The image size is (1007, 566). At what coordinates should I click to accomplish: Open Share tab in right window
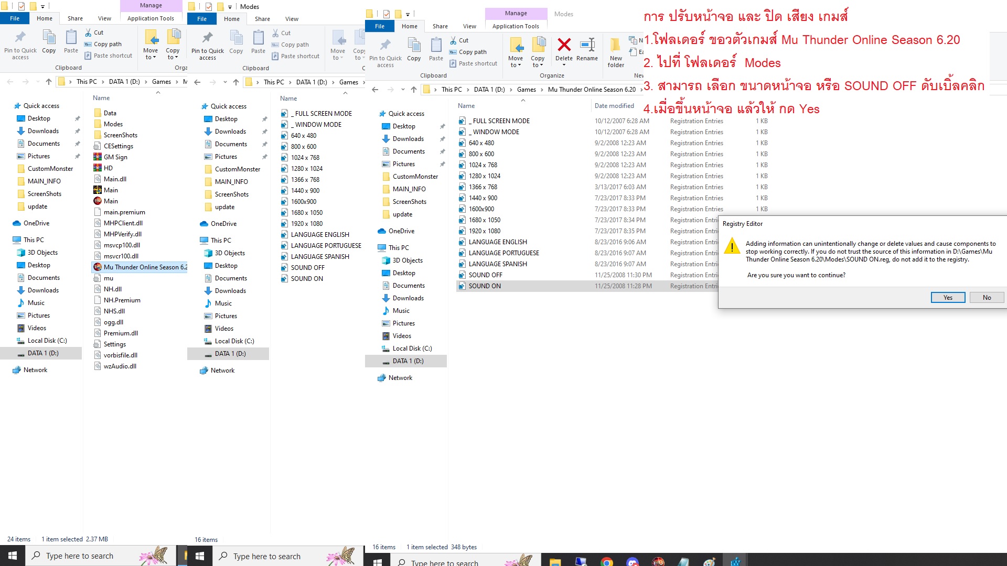pyautogui.click(x=440, y=26)
